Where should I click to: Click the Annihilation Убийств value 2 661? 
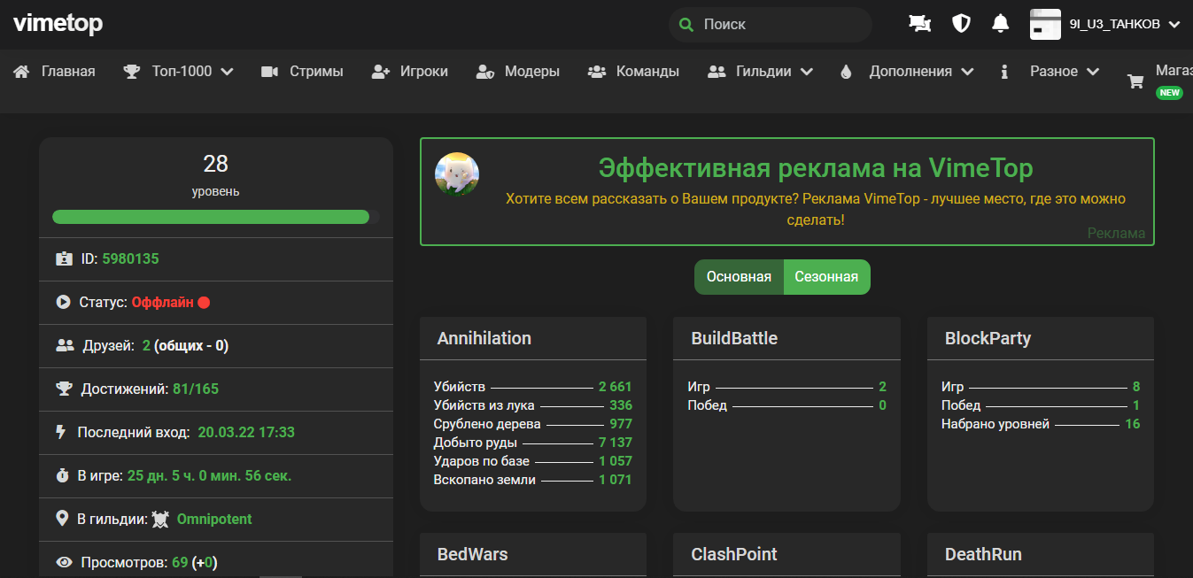(x=616, y=387)
